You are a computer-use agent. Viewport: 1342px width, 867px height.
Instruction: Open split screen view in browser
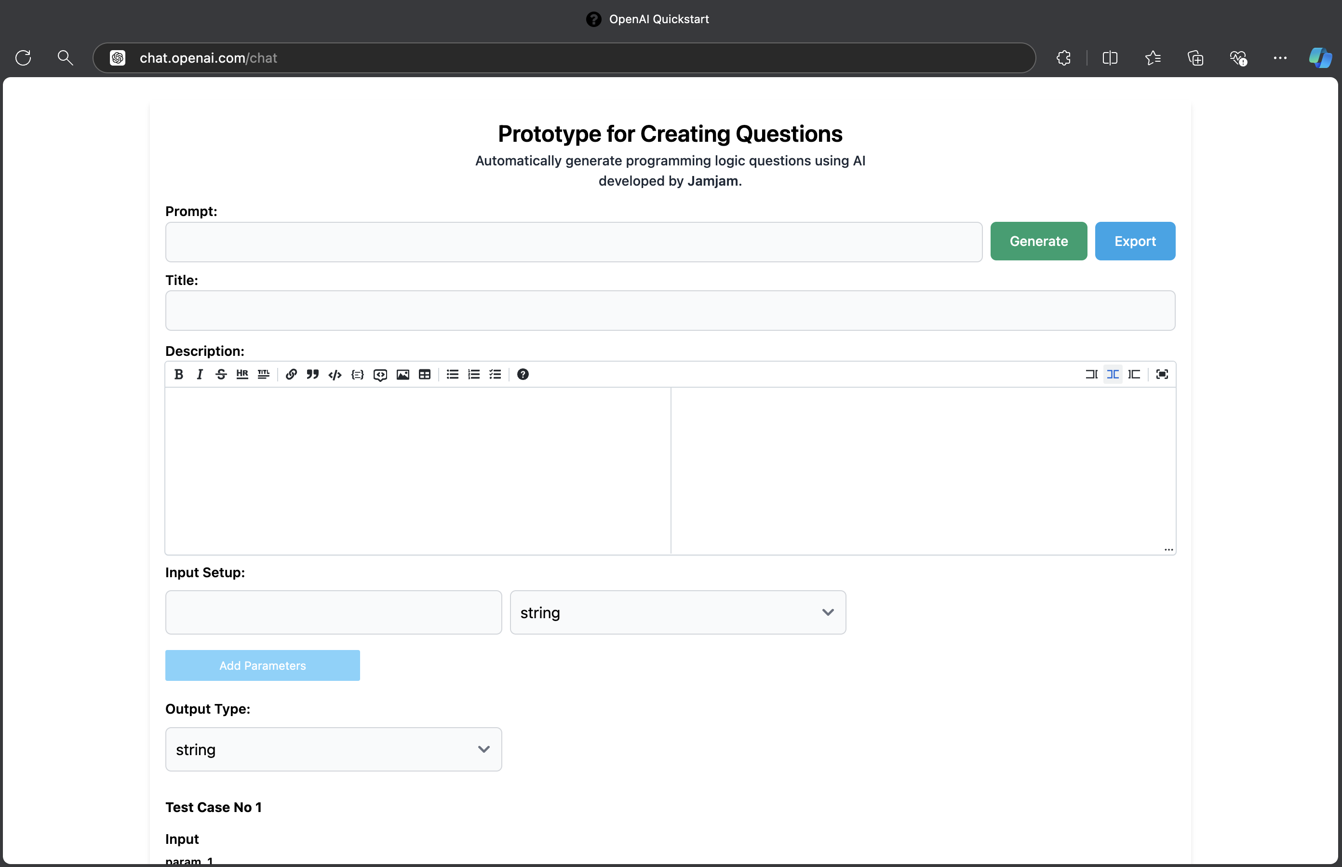tap(1110, 57)
